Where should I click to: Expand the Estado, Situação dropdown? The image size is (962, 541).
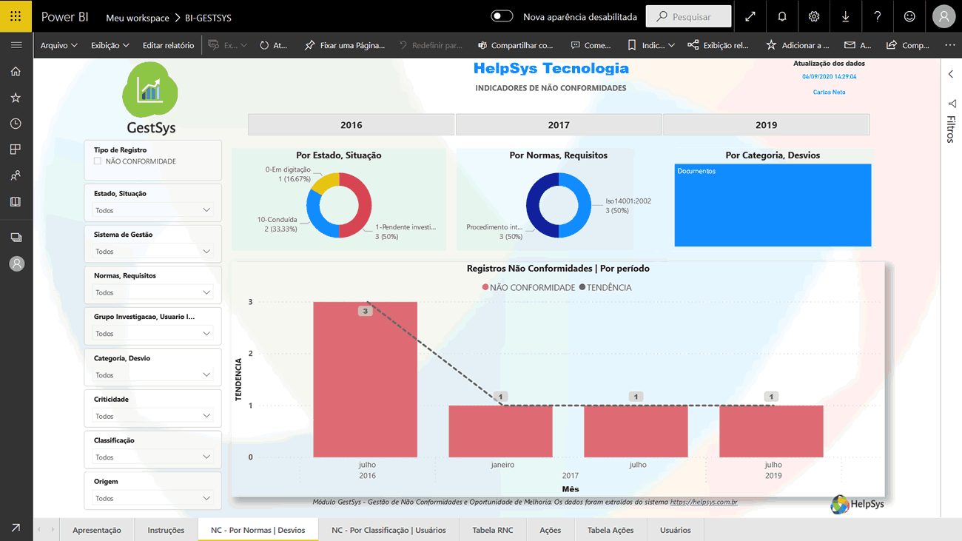(x=153, y=210)
